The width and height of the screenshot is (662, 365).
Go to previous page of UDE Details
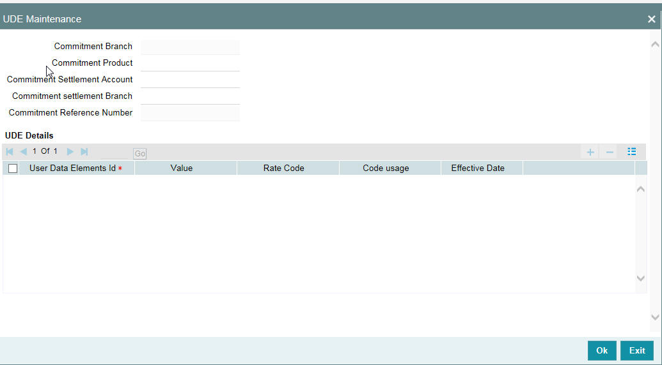pyautogui.click(x=24, y=152)
